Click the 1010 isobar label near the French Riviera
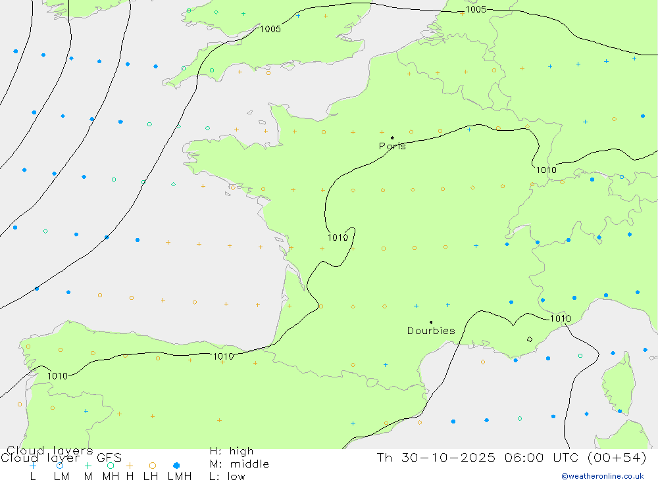This screenshot has width=658, height=482. [x=561, y=318]
